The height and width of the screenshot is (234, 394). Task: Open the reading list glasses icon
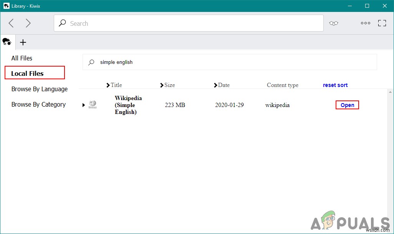333,23
